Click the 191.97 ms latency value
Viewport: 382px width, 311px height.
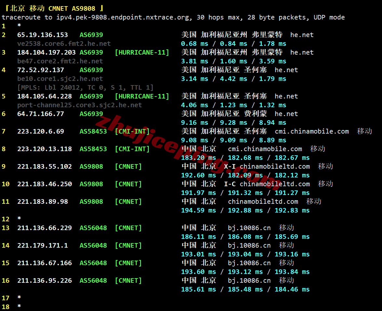click(199, 193)
